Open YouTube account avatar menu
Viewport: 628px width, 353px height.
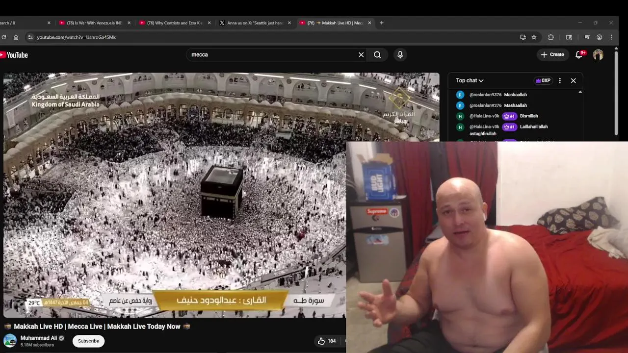[x=598, y=55]
